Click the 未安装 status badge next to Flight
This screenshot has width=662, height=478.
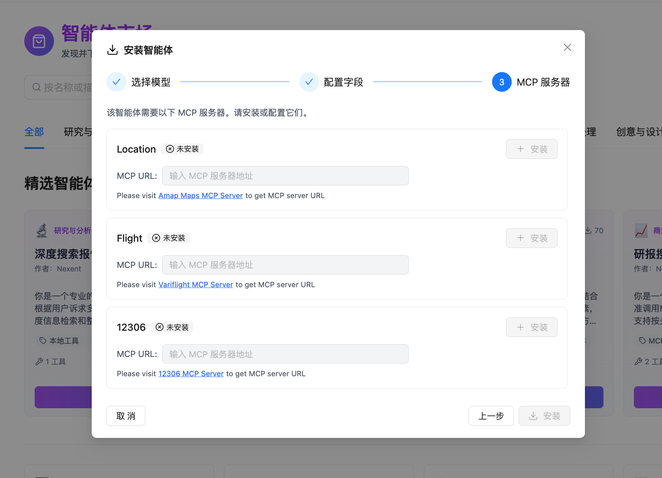click(x=169, y=238)
